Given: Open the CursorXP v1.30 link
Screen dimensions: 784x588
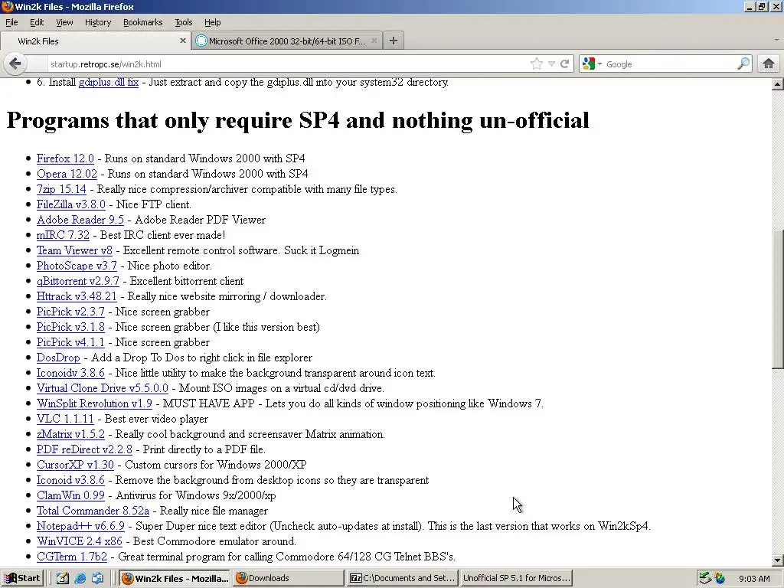Looking at the screenshot, I should coord(75,465).
